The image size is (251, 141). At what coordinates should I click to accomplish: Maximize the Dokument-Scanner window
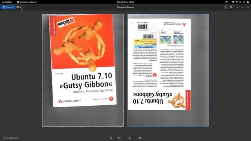pos(243,7)
